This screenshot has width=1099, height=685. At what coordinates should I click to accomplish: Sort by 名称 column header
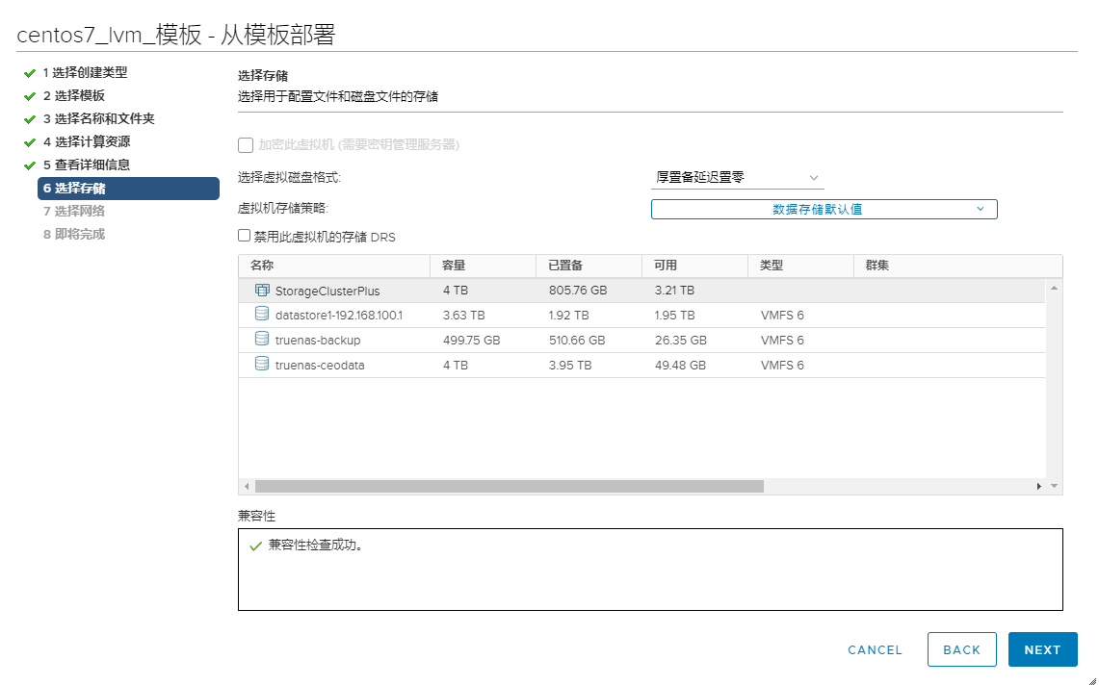(334, 266)
